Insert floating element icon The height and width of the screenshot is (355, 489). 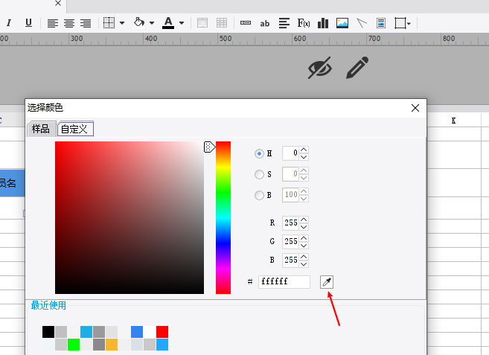tap(400, 23)
